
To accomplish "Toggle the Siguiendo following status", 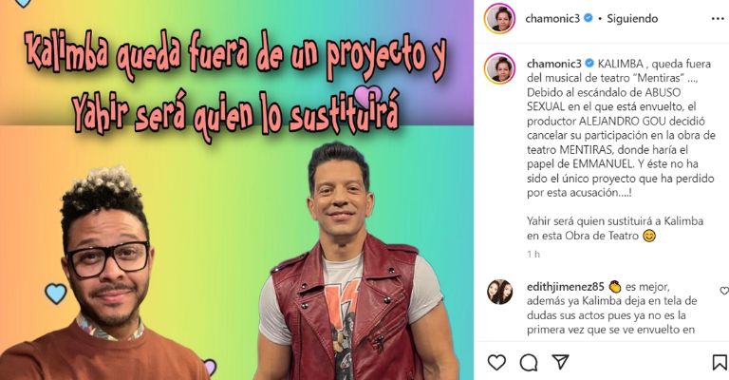I will pyautogui.click(x=632, y=19).
